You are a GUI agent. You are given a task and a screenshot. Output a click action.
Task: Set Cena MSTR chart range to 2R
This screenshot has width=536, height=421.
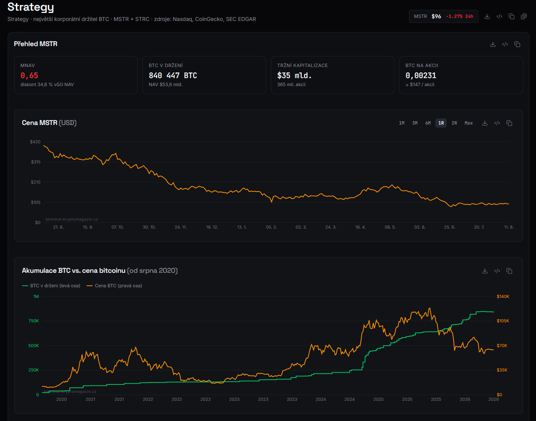click(454, 123)
